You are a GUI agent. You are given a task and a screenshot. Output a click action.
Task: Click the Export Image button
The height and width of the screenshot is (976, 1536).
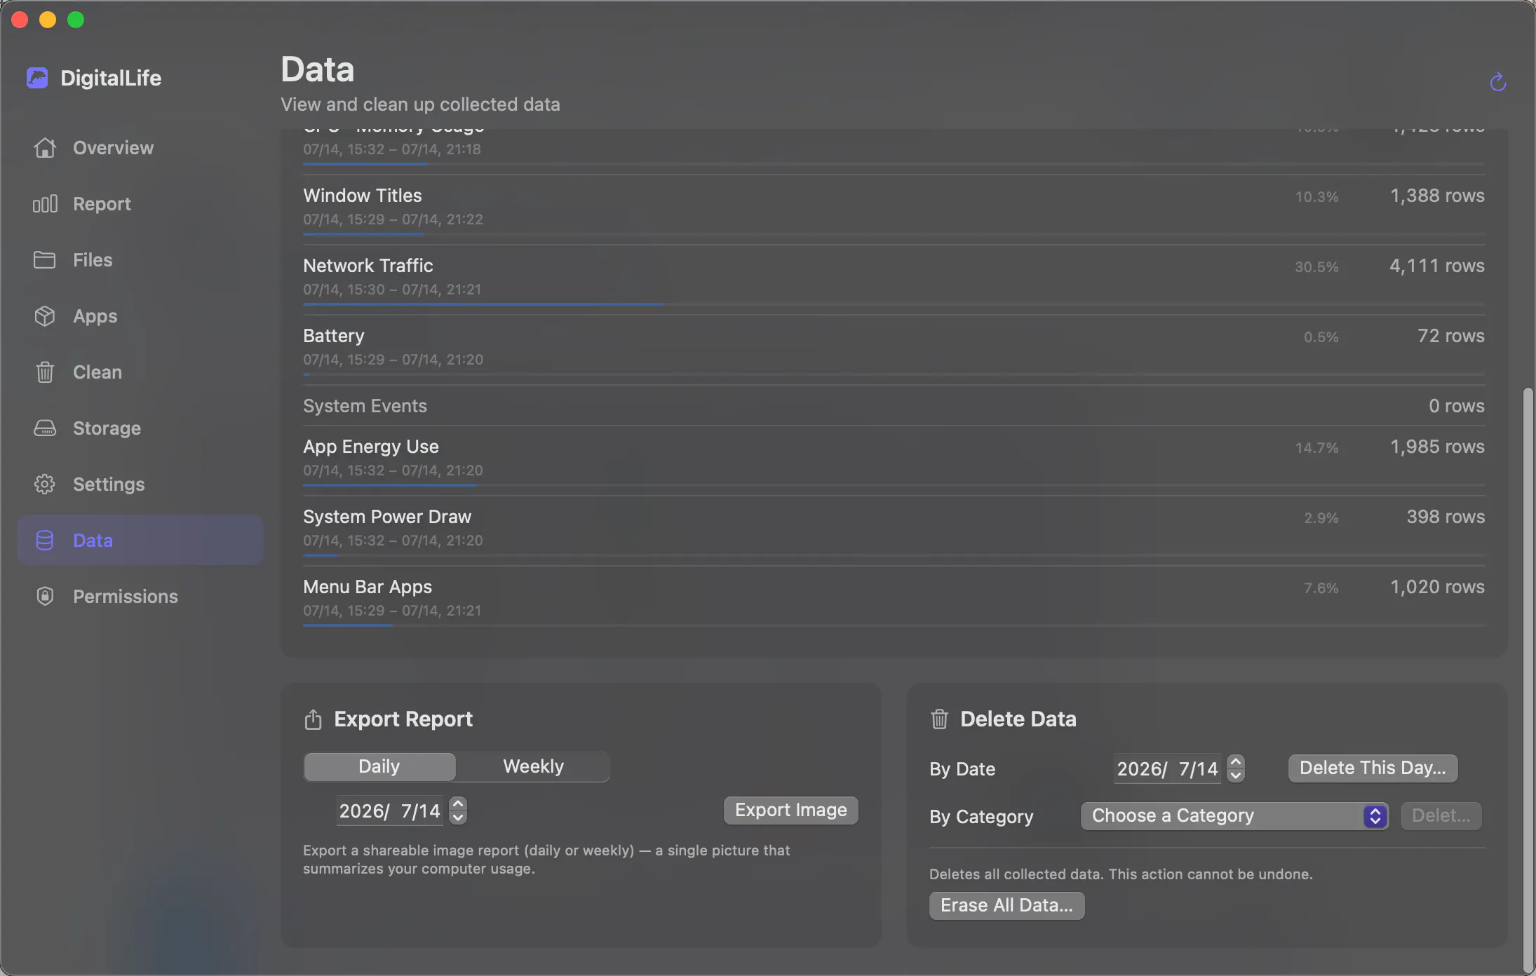[x=790, y=811]
